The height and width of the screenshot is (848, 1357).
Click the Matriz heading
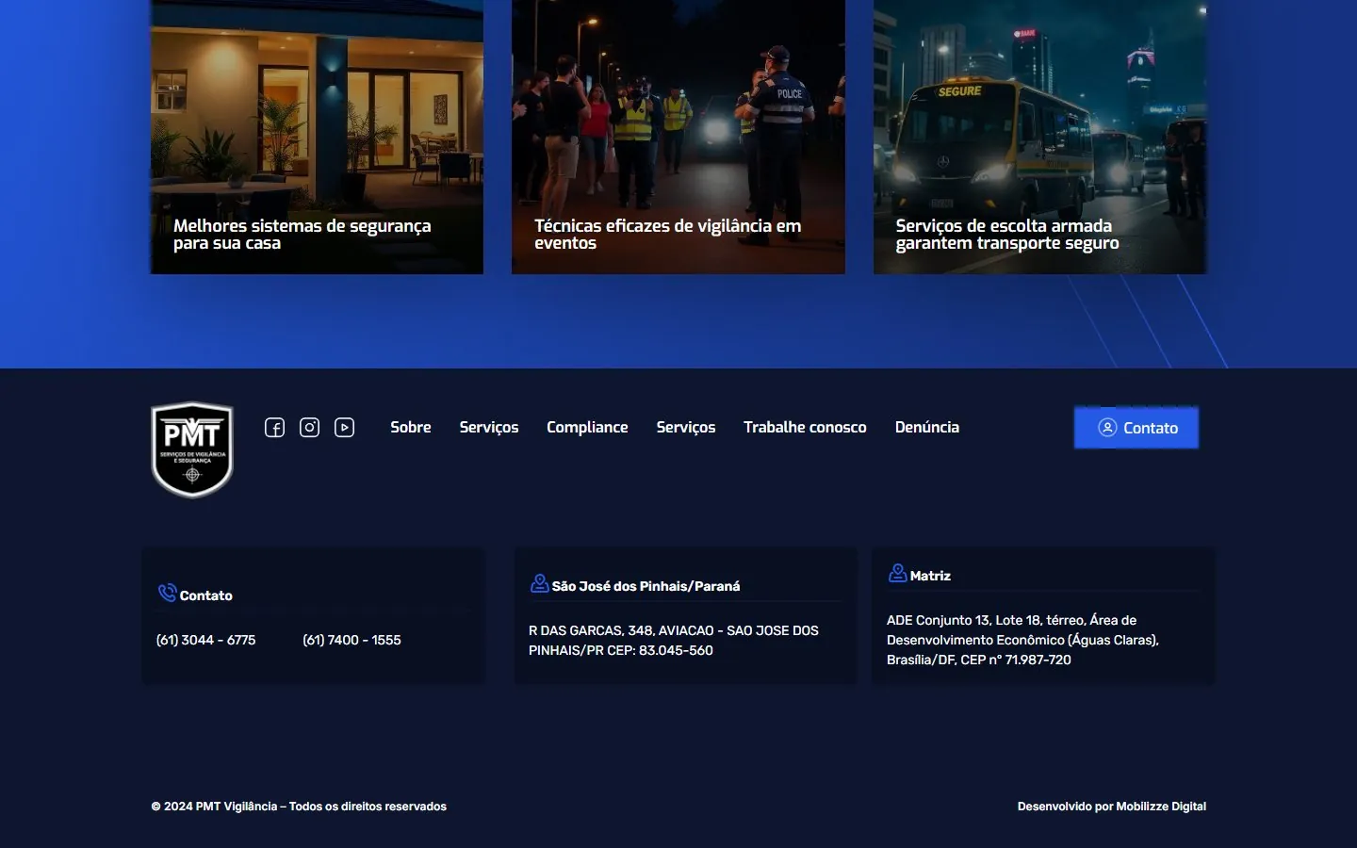930,576
